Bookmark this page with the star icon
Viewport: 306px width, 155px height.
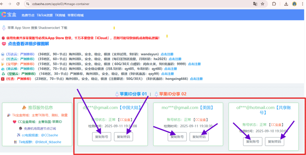pos(262,4)
